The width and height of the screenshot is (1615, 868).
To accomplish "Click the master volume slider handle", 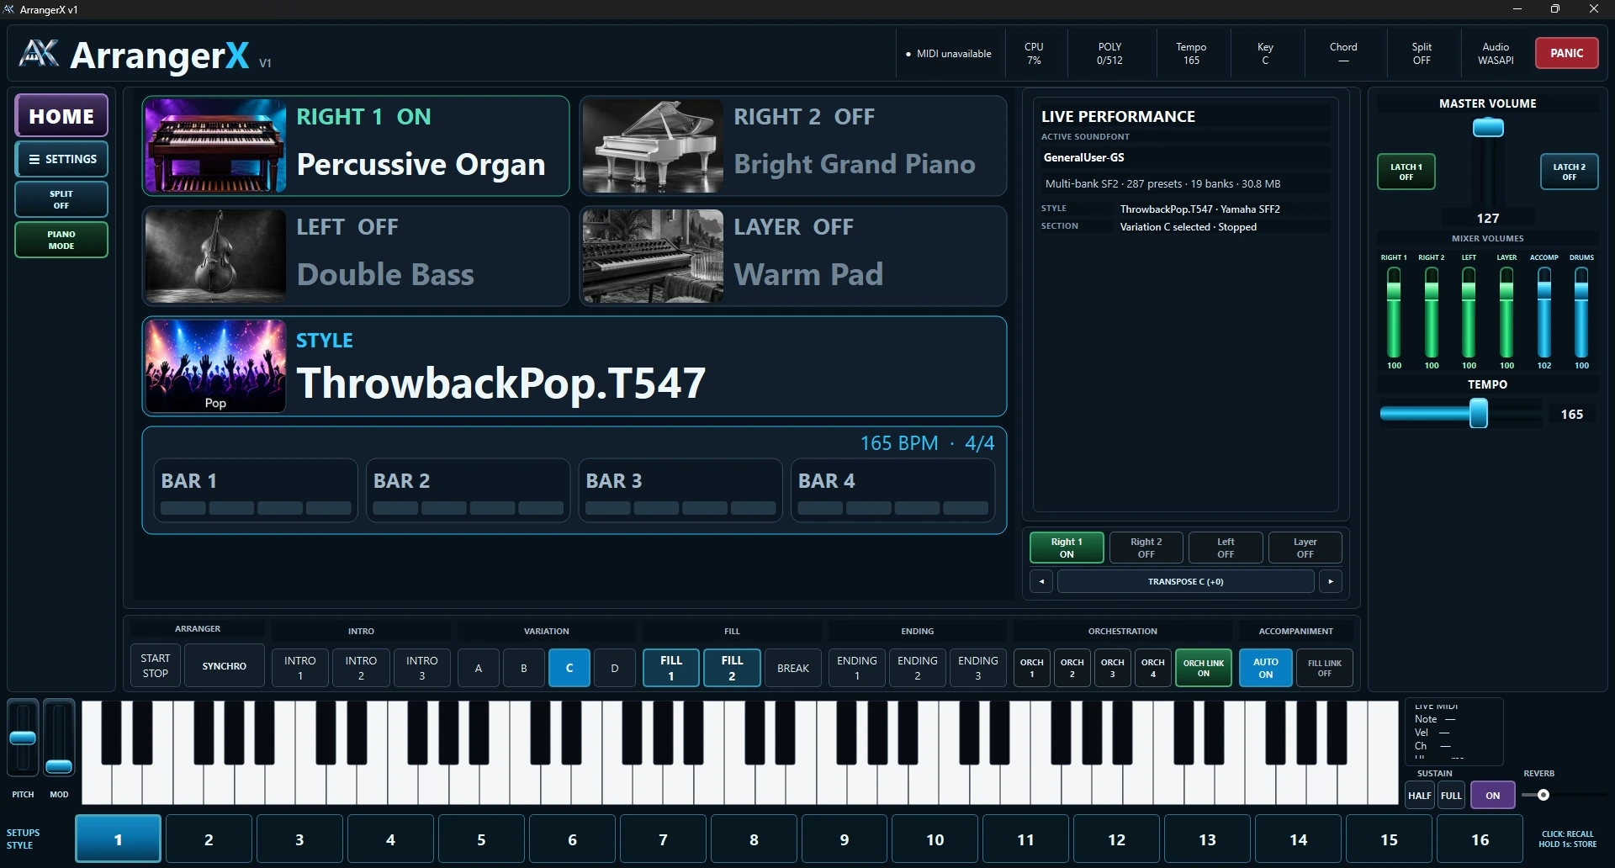I will pyautogui.click(x=1488, y=128).
